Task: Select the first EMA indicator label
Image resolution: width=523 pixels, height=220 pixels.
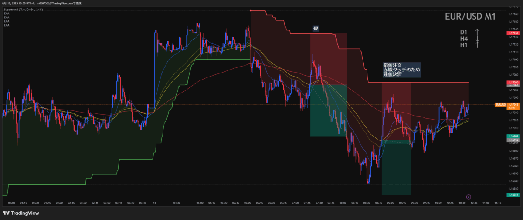Action: (x=7, y=13)
